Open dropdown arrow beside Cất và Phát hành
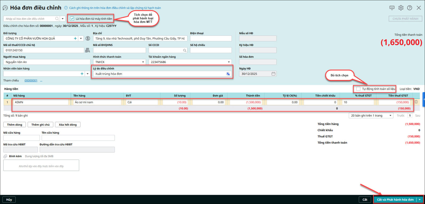This screenshot has height=204, width=425. click(420, 200)
